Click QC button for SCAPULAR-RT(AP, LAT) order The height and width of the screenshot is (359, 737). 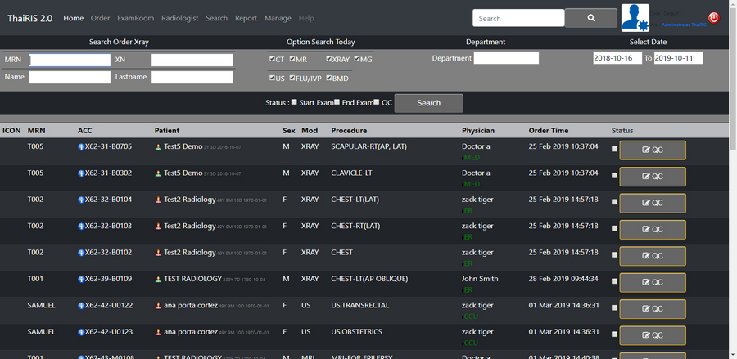pos(653,150)
